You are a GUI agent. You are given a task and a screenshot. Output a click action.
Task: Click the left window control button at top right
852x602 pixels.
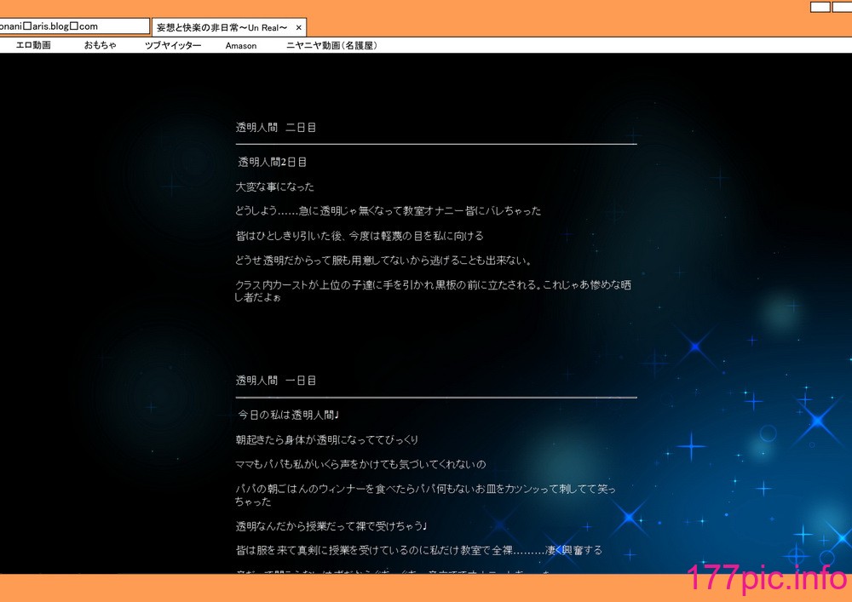click(820, 7)
